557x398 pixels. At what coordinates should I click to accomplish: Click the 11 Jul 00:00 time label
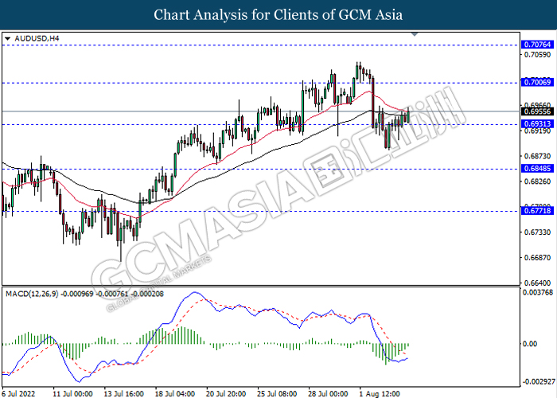(x=73, y=393)
